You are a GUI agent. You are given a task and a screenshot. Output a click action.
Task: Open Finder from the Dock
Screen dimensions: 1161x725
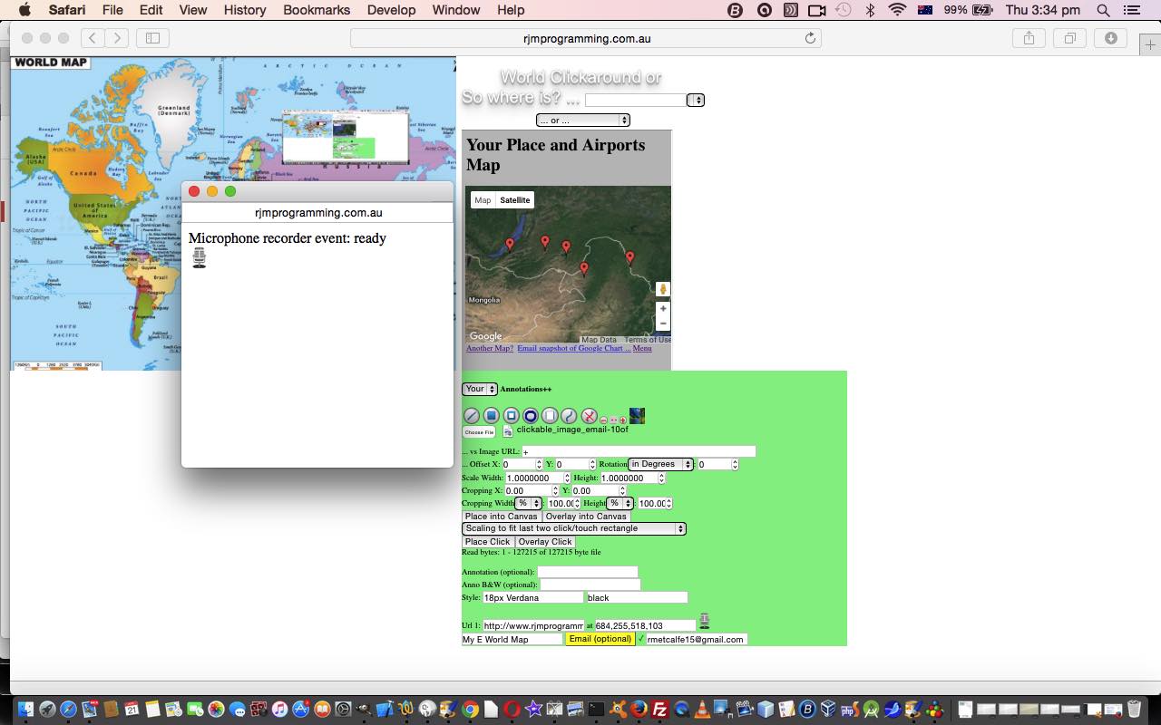pyautogui.click(x=25, y=710)
